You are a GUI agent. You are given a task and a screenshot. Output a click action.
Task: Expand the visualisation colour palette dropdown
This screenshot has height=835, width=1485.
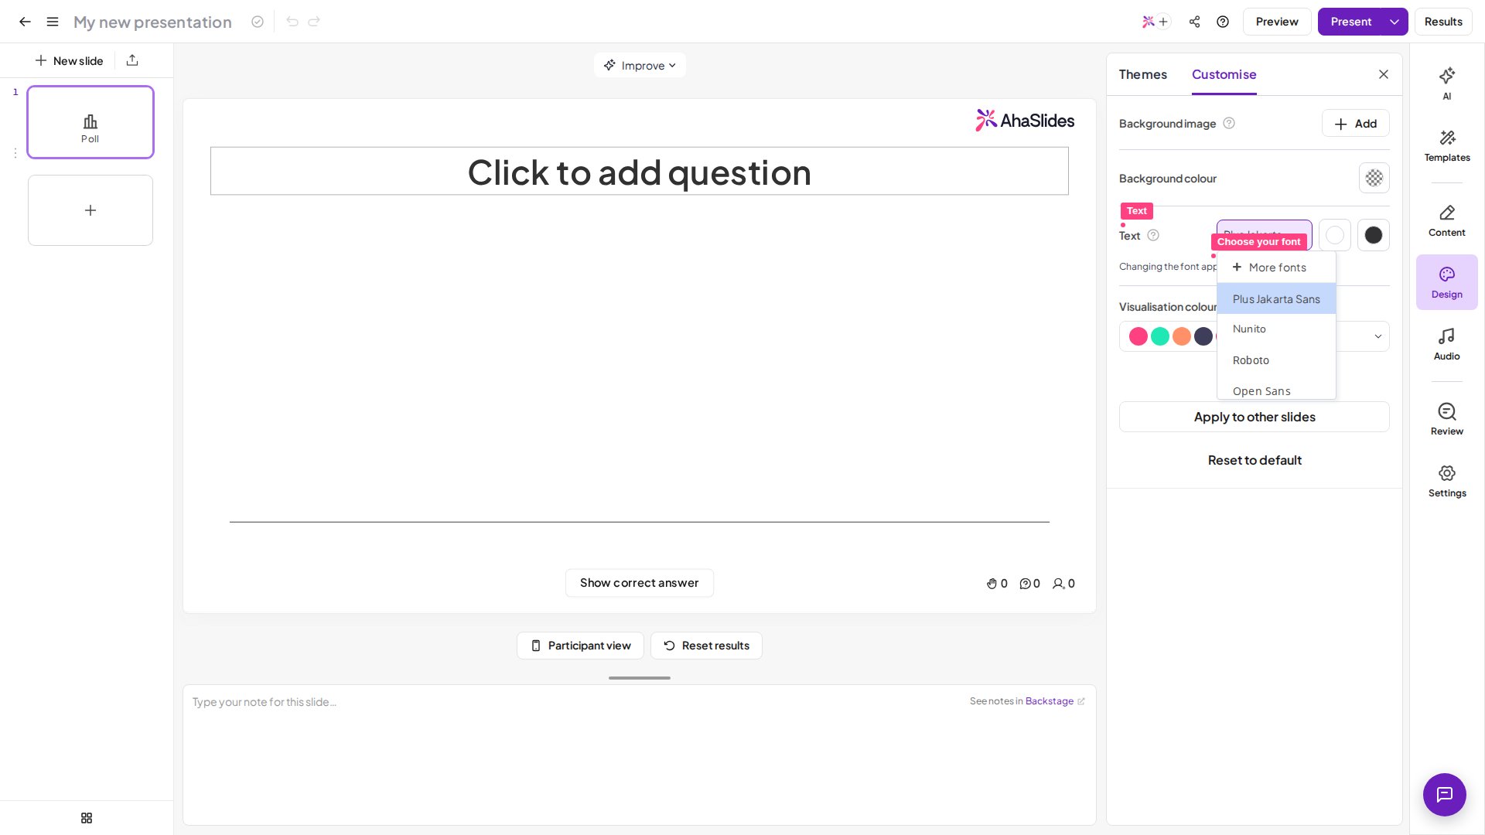coord(1377,336)
